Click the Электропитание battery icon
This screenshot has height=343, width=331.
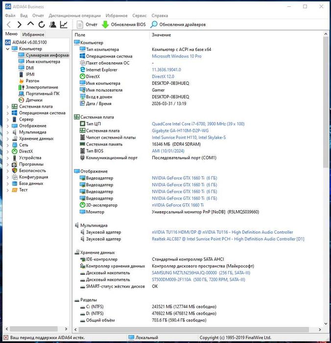tap(22, 87)
